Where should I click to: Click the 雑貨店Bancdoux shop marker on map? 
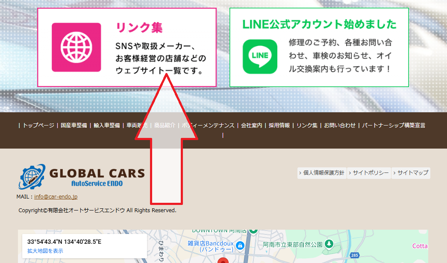tap(240, 245)
